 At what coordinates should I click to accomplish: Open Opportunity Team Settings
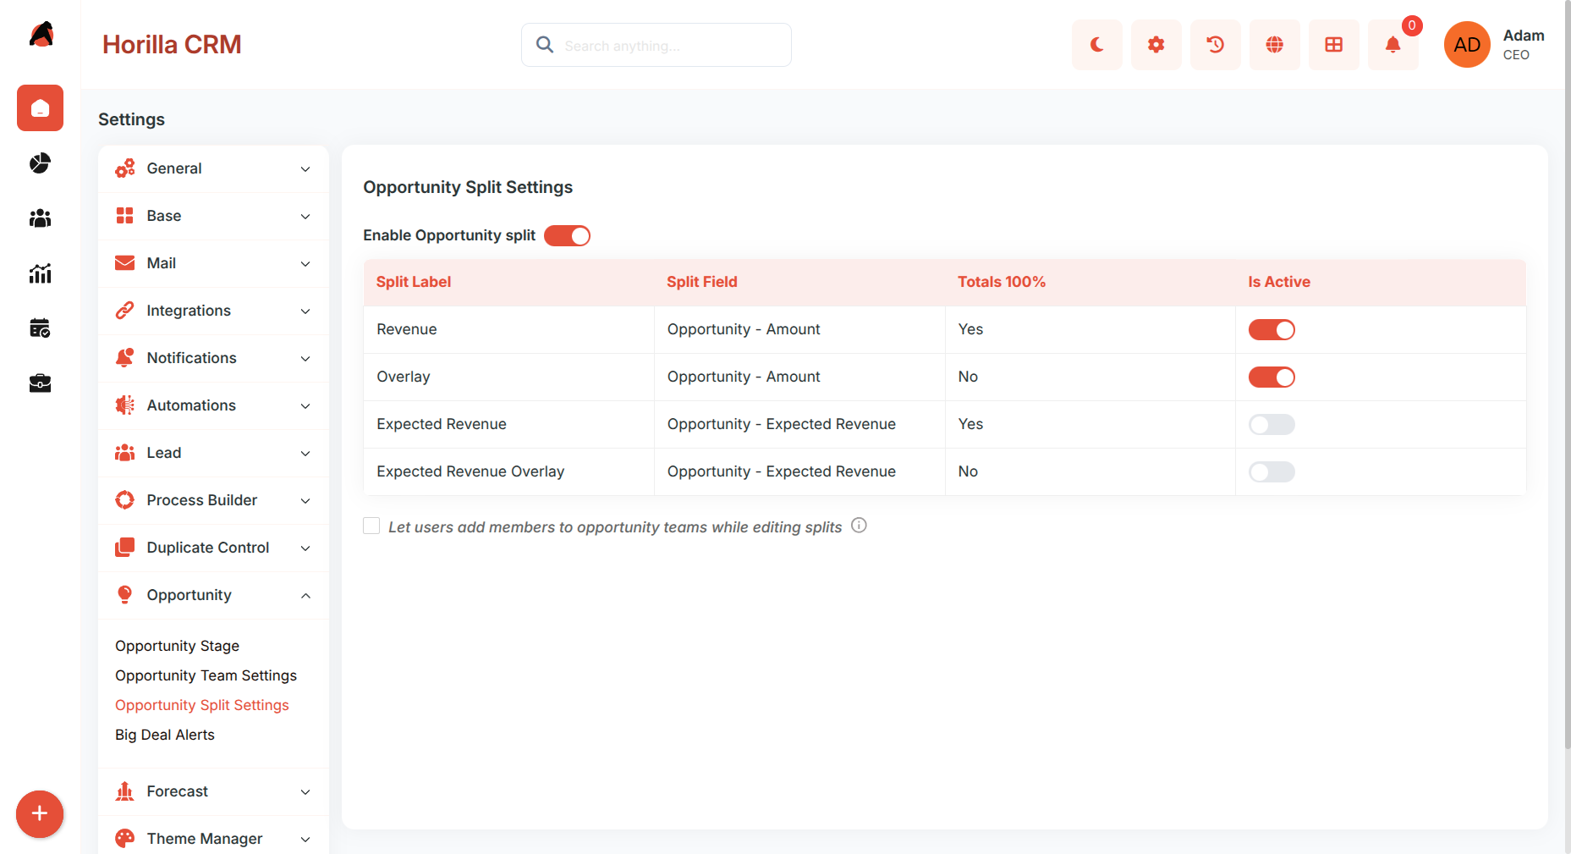(206, 675)
